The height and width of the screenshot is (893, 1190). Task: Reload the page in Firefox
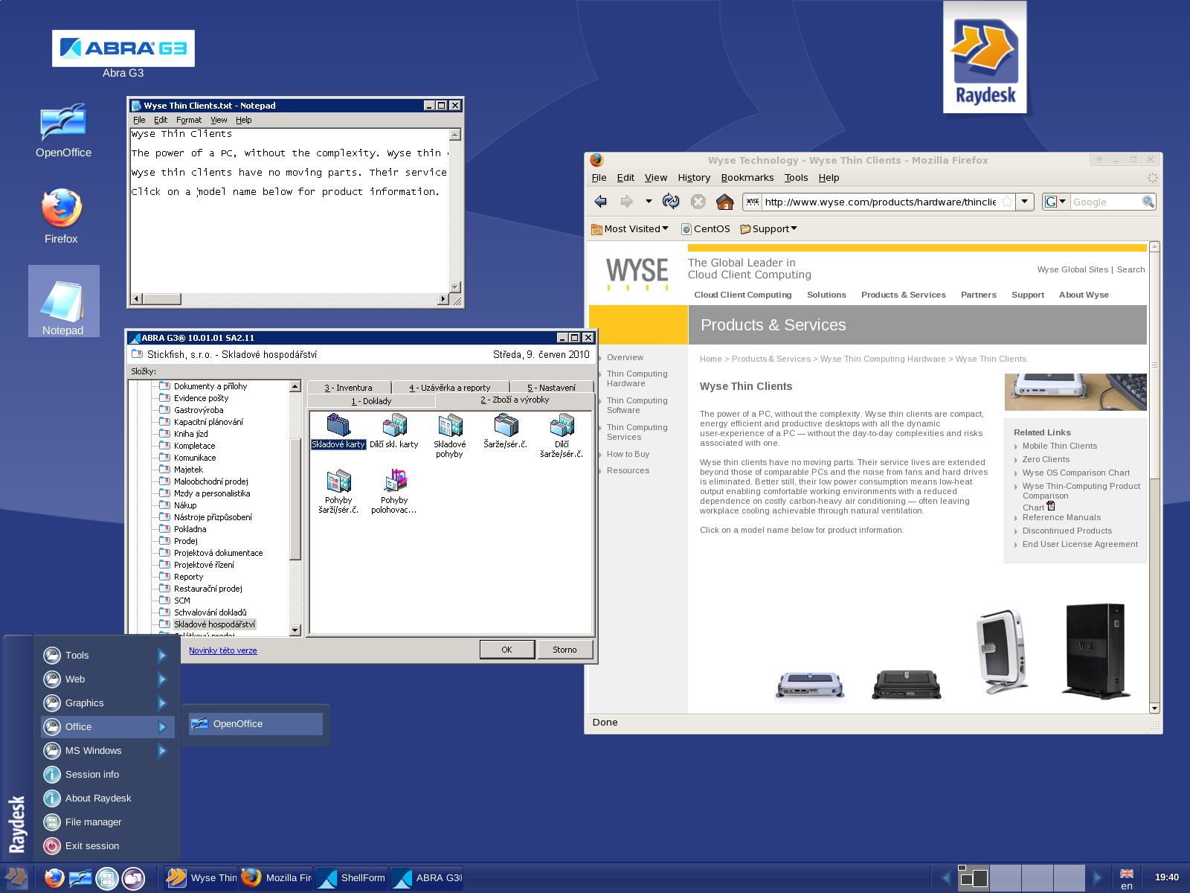pos(671,202)
